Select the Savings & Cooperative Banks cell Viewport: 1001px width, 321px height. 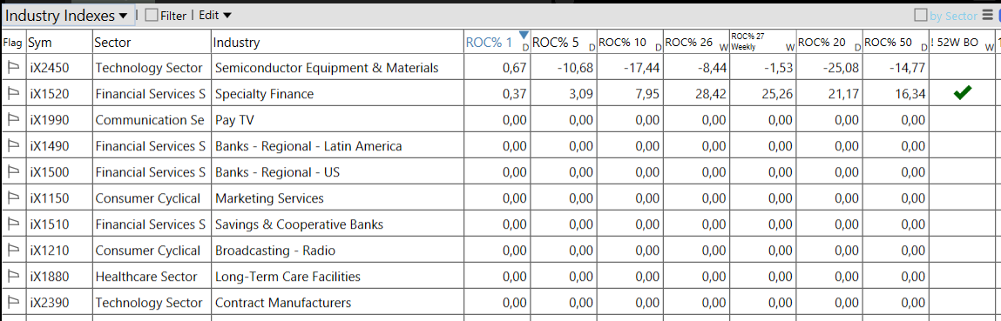coord(300,224)
